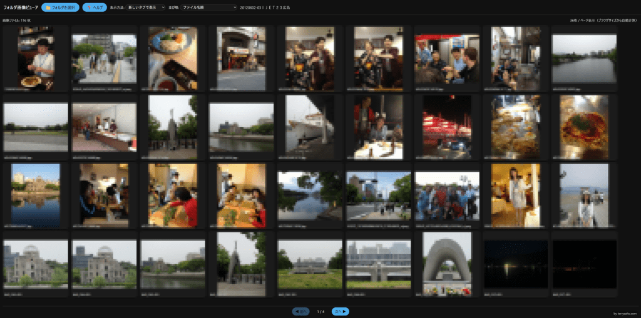Open the okonomiyaki close-up thumbnail
The width and height of the screenshot is (641, 318).
583,127
